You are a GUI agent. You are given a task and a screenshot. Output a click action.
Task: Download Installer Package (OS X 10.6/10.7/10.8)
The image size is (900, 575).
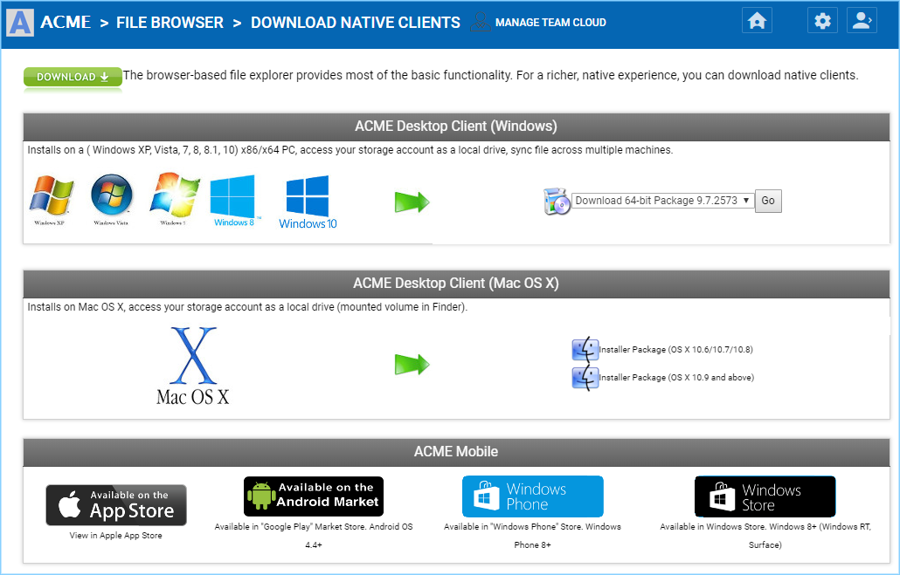[675, 350]
